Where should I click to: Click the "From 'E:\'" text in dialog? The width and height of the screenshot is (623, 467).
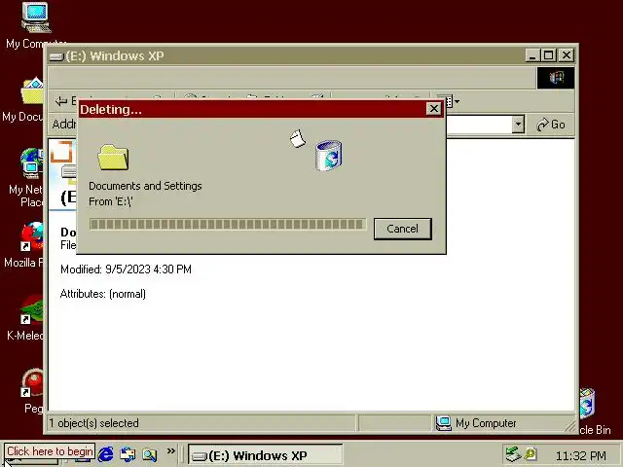tap(110, 201)
